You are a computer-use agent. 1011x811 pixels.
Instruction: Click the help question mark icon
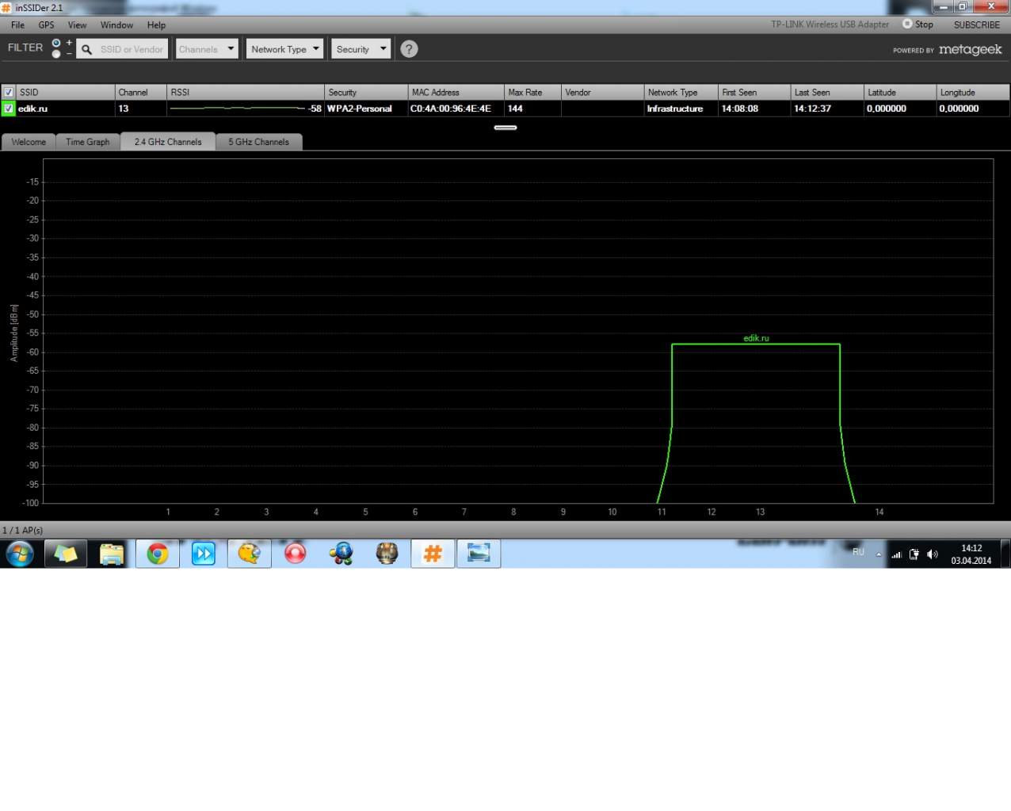point(409,49)
